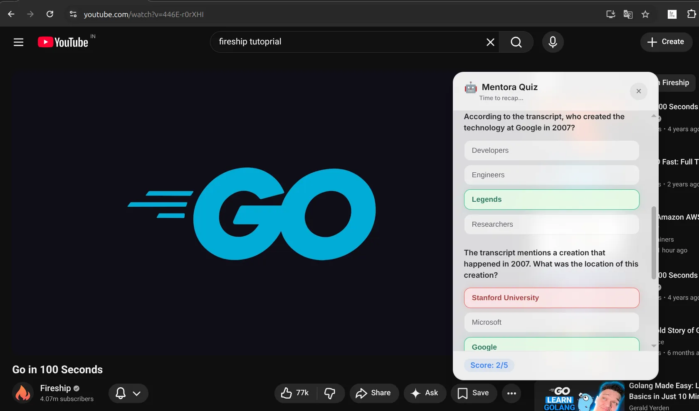Close the Mentora Quiz panel
Image resolution: width=699 pixels, height=411 pixels.
[638, 91]
